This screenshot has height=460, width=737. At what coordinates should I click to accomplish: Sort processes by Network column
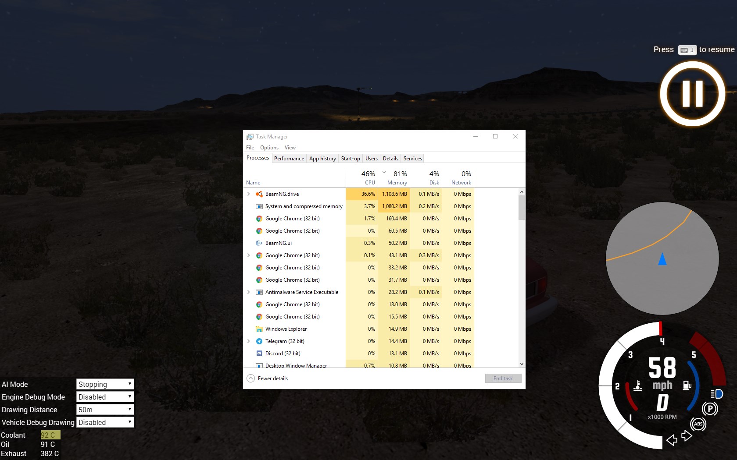pos(458,178)
